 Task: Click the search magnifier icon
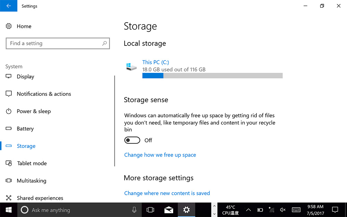pyautogui.click(x=104, y=43)
